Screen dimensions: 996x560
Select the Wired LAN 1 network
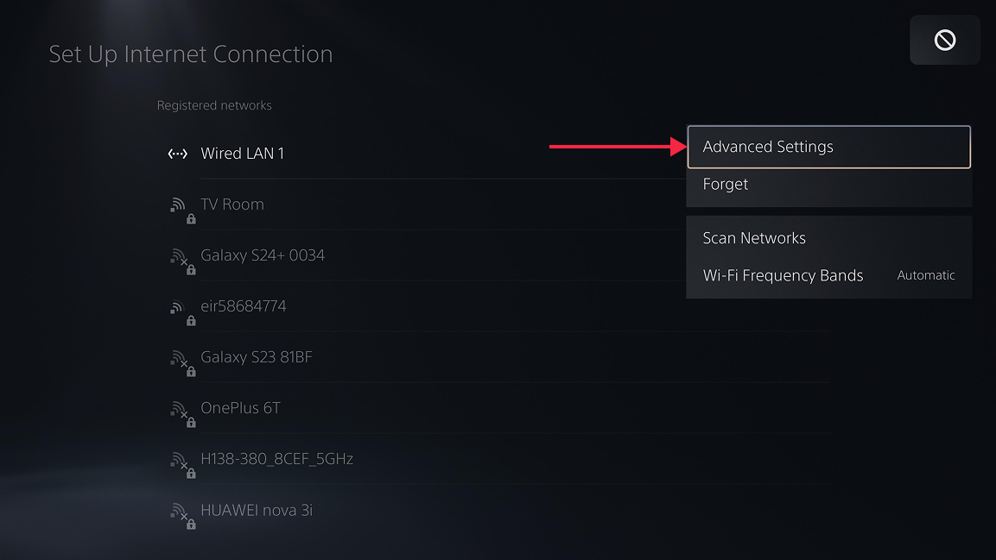tap(242, 154)
